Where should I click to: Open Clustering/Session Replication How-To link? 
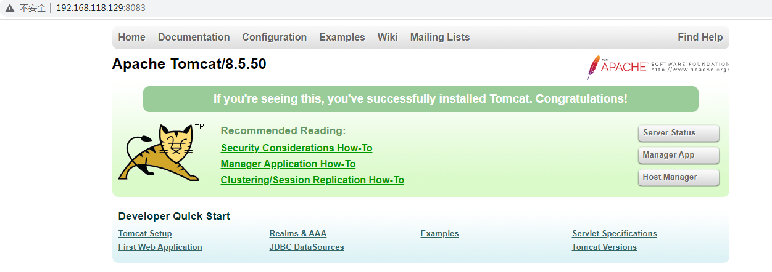pos(312,180)
